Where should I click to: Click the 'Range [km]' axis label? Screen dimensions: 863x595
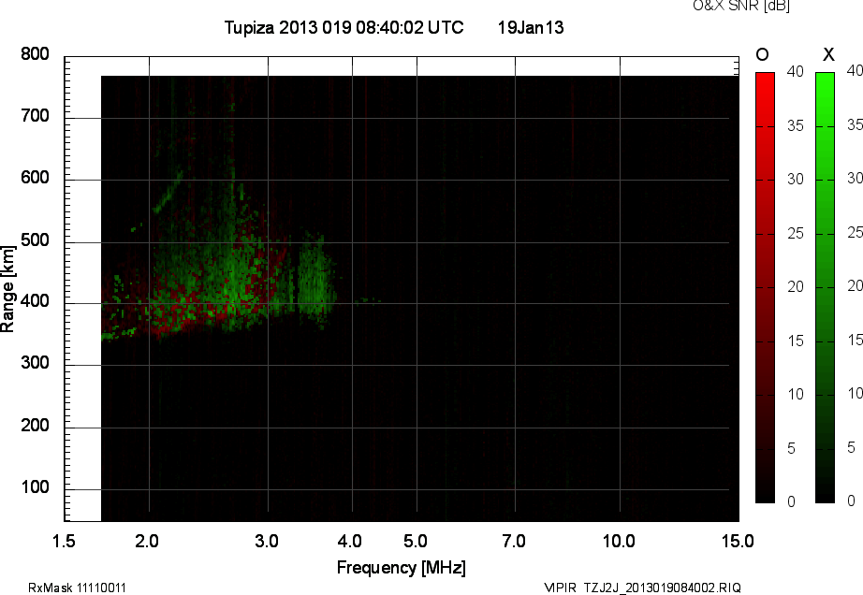click(7, 289)
